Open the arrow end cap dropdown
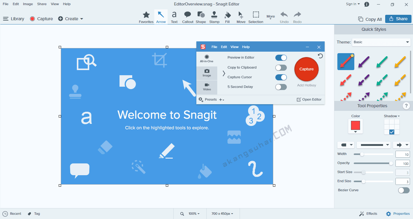 pyautogui.click(x=401, y=145)
